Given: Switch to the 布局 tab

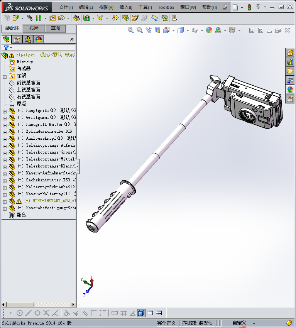Looking at the screenshot, I should (x=34, y=28).
